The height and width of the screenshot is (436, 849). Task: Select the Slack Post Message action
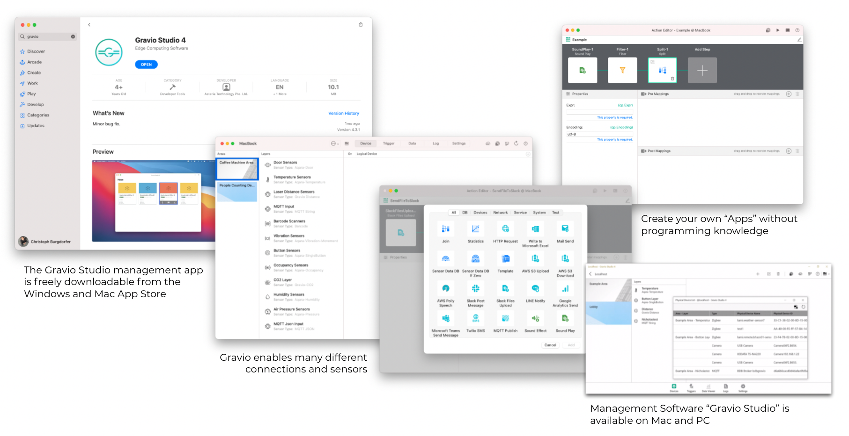pyautogui.click(x=475, y=288)
